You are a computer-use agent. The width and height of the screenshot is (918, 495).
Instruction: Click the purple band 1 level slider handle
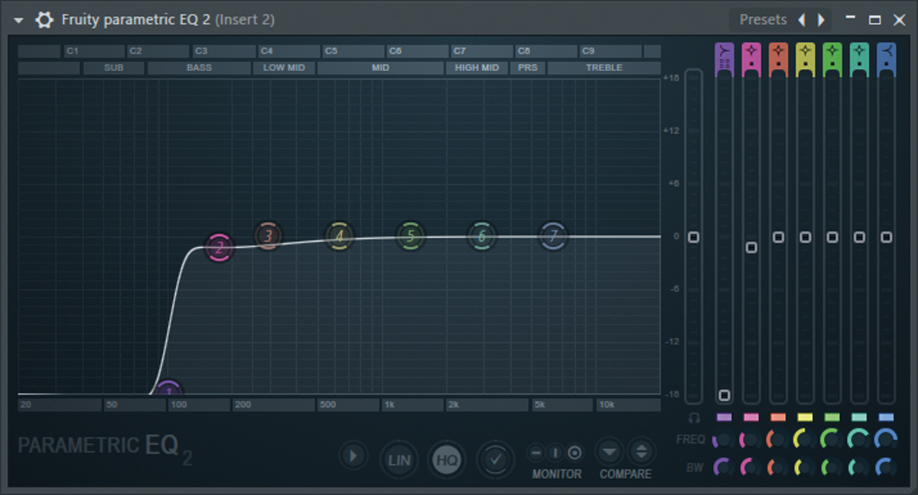point(724,396)
